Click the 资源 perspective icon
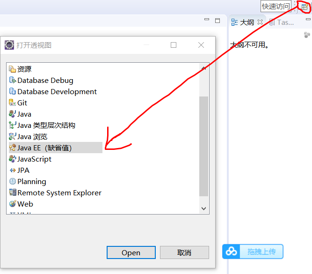 pyautogui.click(x=12, y=69)
